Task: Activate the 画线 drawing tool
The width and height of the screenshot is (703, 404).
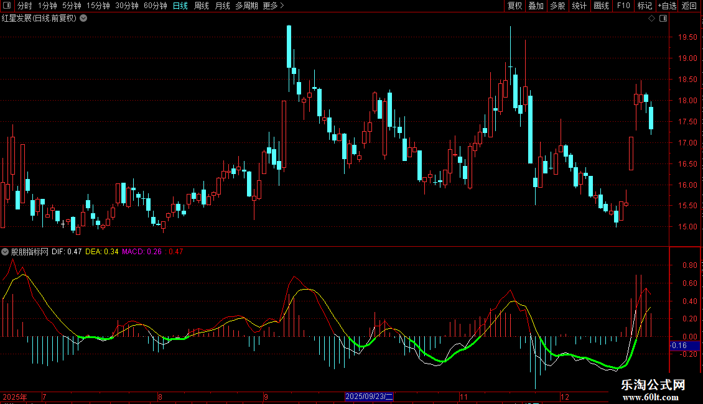Action: pyautogui.click(x=601, y=6)
